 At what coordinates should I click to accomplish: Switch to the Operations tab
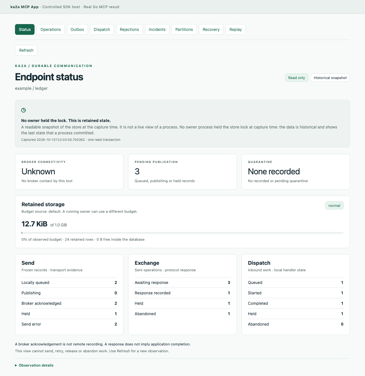(x=51, y=30)
